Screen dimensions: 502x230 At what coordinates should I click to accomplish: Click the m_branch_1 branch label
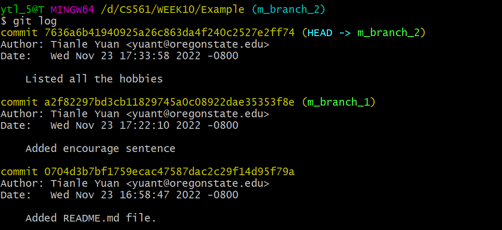338,102
